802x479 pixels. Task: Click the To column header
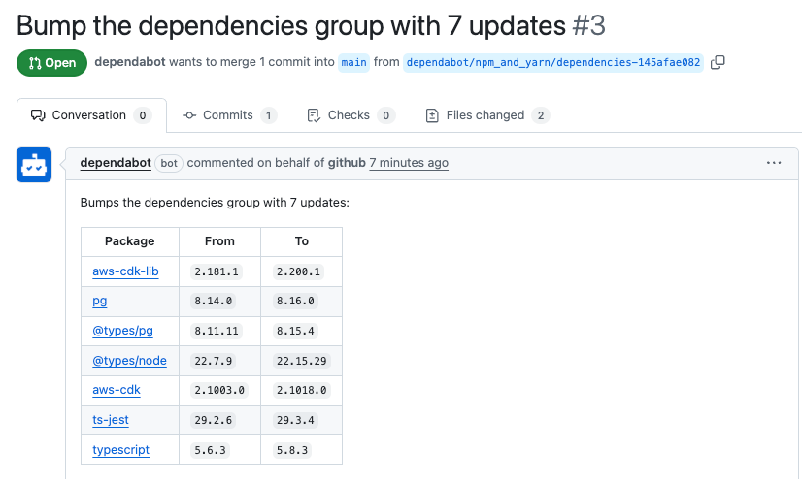point(302,241)
